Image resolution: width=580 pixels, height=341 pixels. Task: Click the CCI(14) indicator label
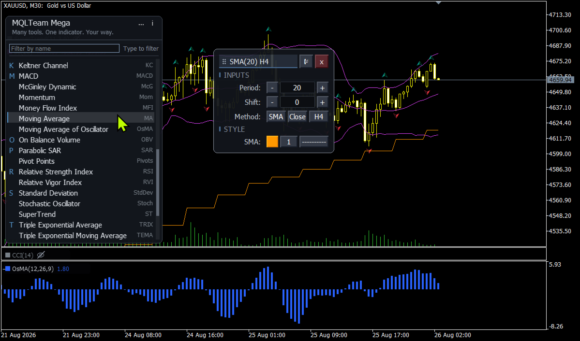point(23,256)
